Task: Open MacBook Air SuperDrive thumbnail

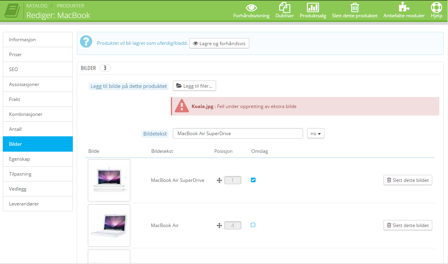Action: click(109, 180)
